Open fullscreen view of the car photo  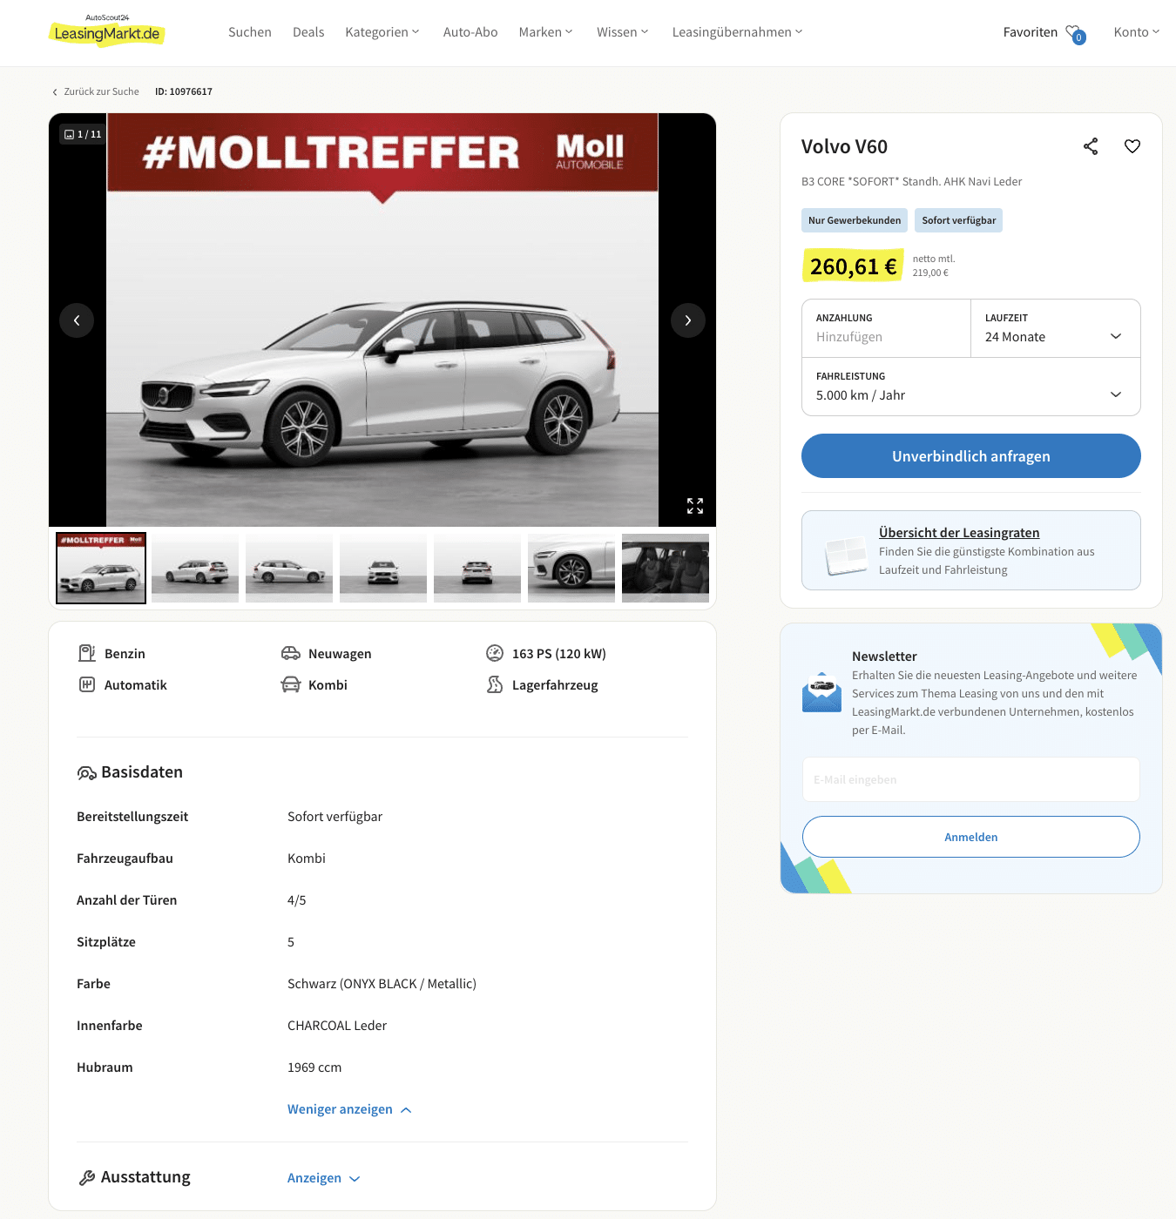(695, 506)
